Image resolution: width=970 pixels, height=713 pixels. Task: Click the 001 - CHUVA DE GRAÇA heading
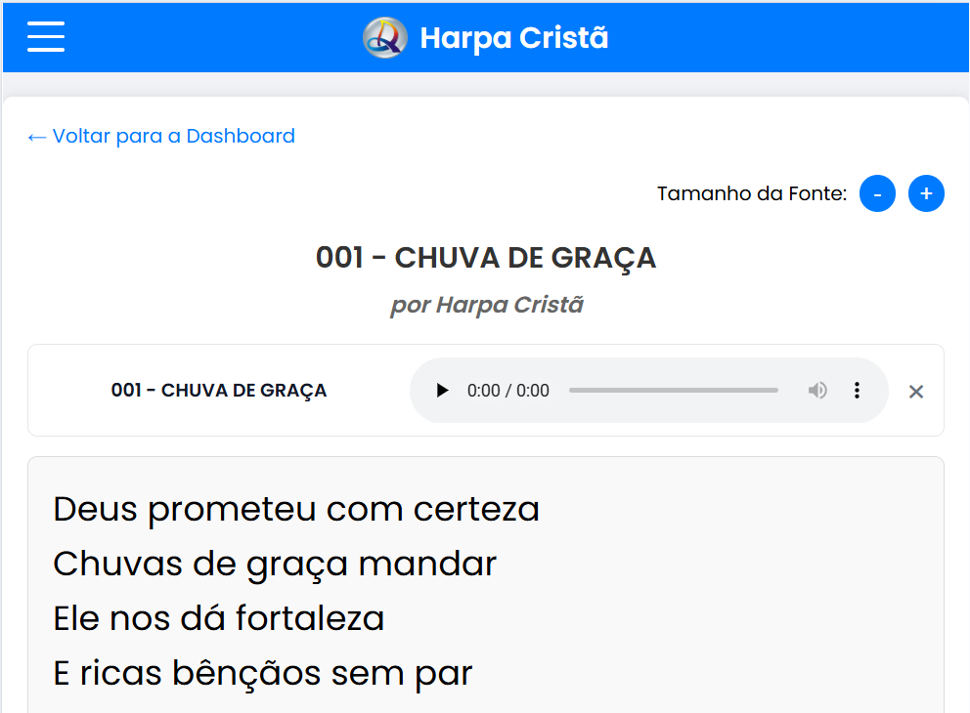click(x=486, y=258)
